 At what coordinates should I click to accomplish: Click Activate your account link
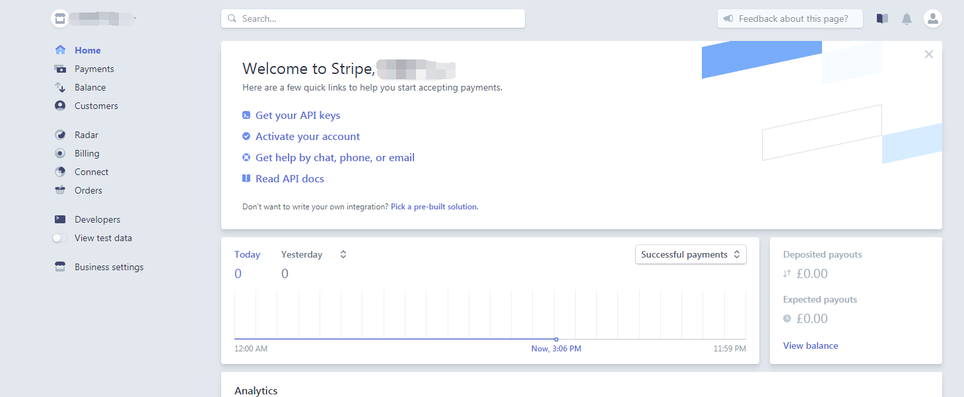click(x=308, y=136)
